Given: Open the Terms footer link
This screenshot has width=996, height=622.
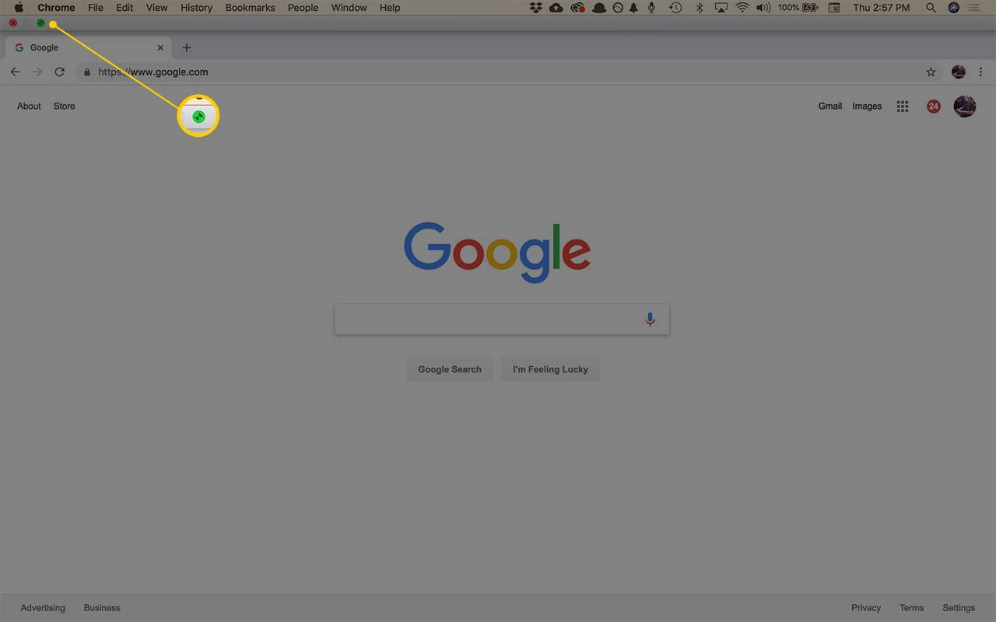Looking at the screenshot, I should [912, 608].
